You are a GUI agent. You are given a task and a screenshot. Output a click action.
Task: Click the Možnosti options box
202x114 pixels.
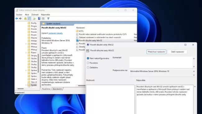tap(110, 99)
